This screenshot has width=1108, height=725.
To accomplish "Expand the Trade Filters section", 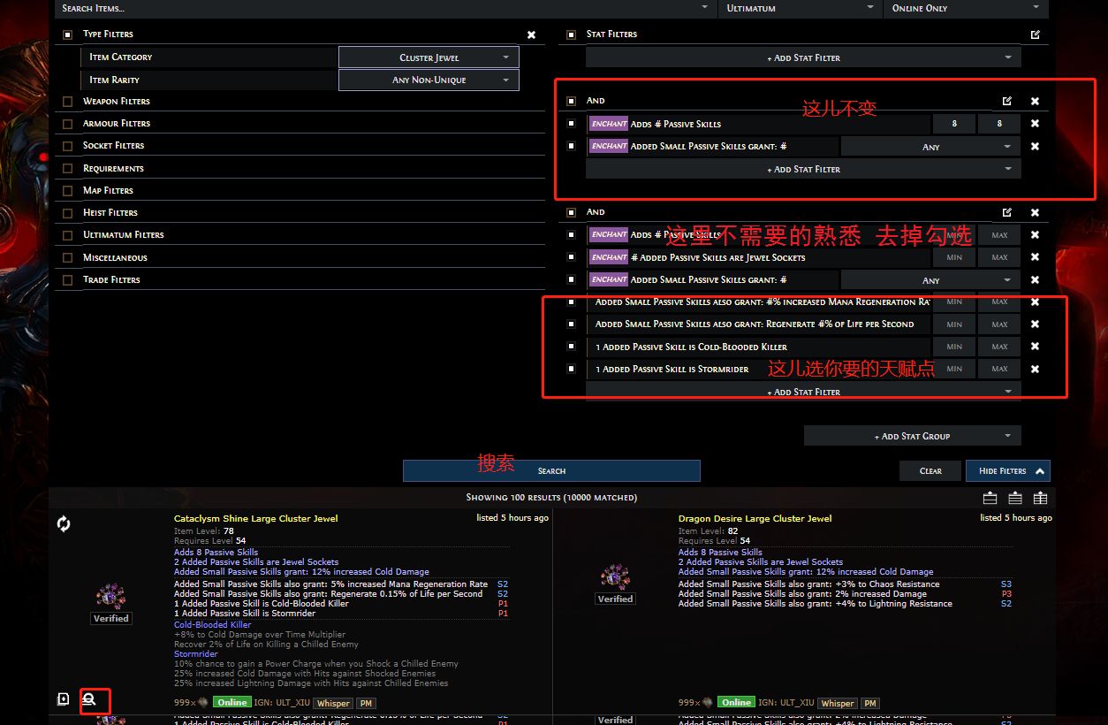I will pyautogui.click(x=111, y=279).
